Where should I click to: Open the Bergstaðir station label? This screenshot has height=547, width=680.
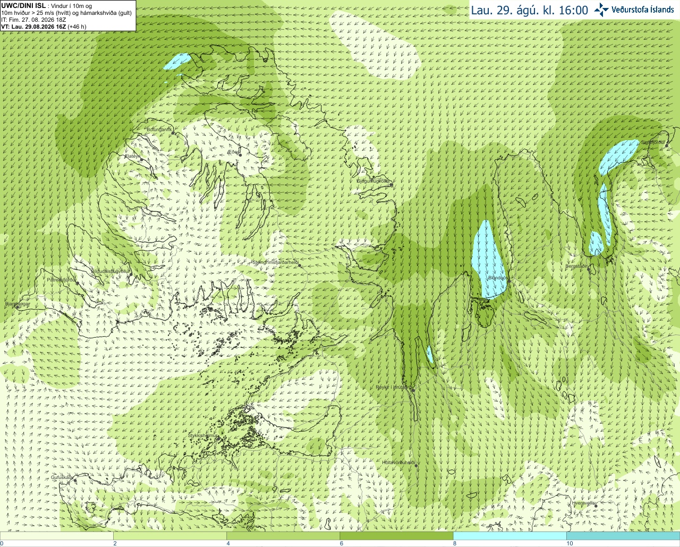click(x=576, y=266)
